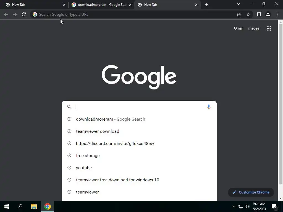
Task: Select discord invite URL suggestion
Action: 139,143
